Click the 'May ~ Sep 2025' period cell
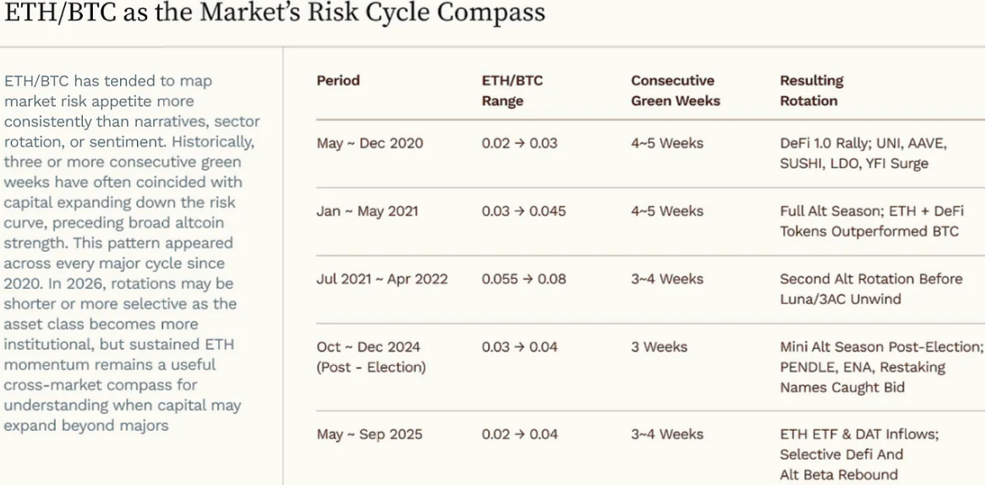986x485 pixels. click(370, 434)
